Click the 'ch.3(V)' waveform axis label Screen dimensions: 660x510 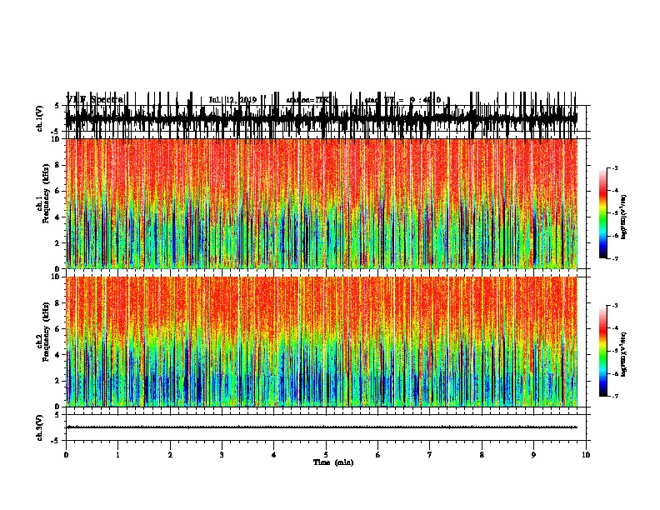point(40,427)
